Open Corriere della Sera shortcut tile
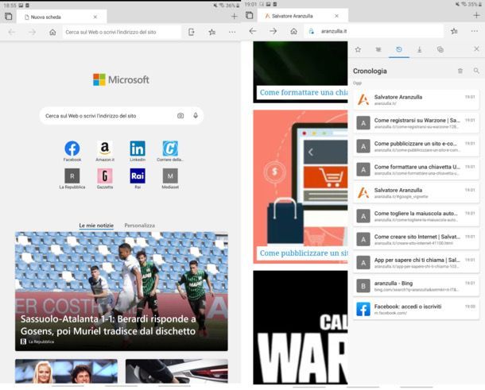Screen dimensions: 485x390 click(170, 151)
